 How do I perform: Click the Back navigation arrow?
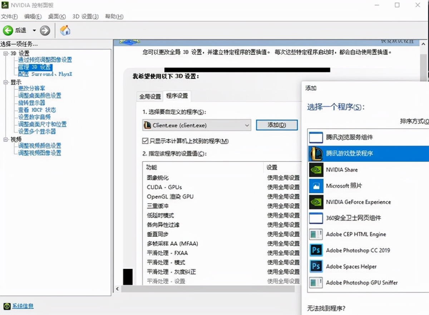click(8, 30)
